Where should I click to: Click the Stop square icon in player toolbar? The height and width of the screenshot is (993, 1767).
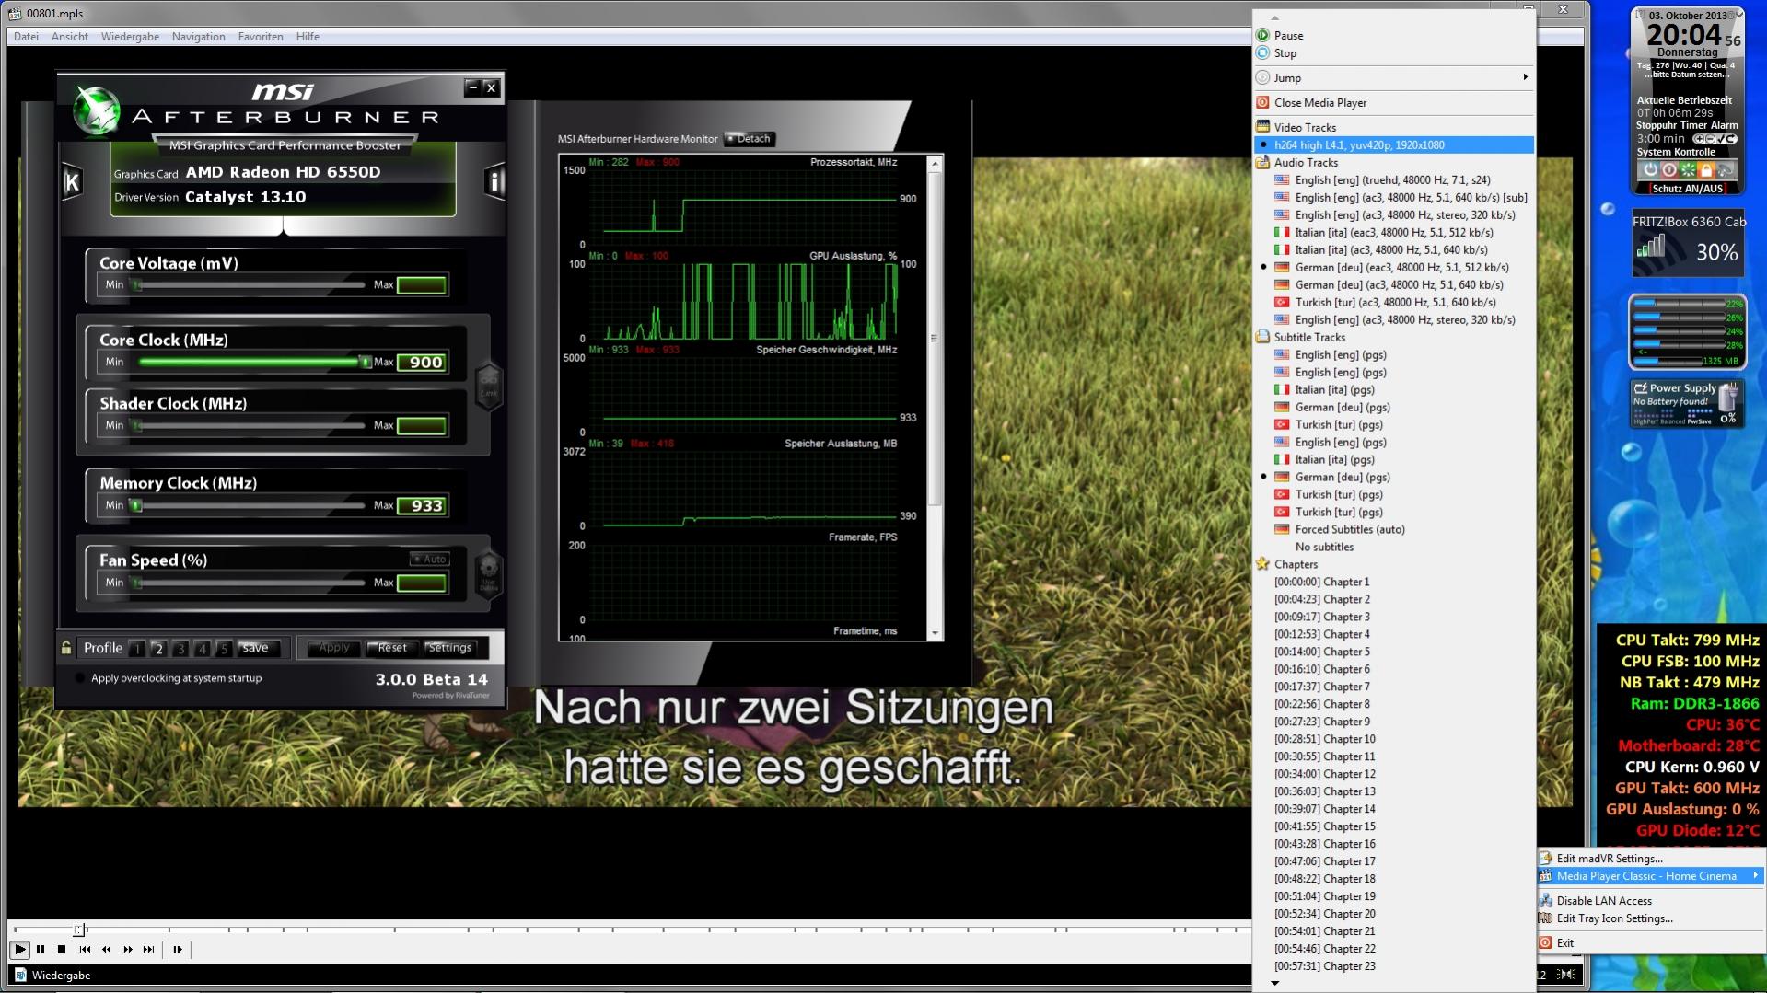pos(62,949)
